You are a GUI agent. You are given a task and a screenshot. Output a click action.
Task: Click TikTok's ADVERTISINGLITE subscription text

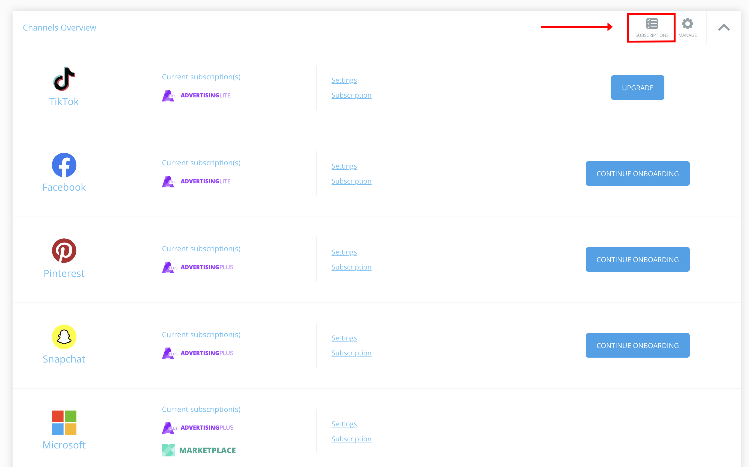pyautogui.click(x=206, y=95)
